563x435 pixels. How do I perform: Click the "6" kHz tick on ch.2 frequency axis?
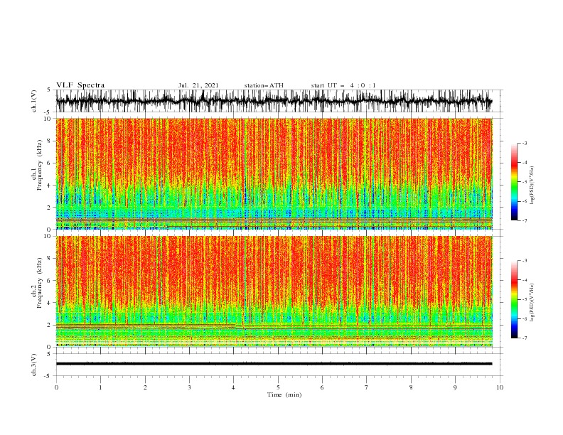50,281
